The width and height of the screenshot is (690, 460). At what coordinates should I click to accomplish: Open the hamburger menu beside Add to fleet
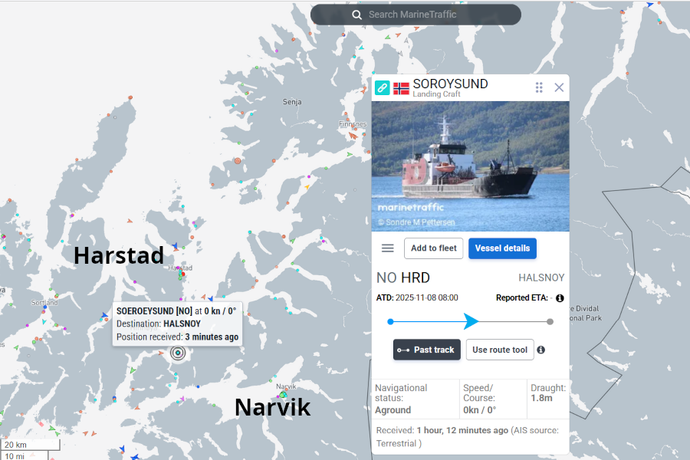tap(388, 248)
